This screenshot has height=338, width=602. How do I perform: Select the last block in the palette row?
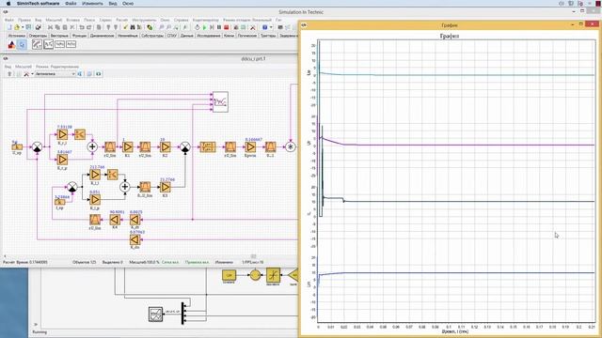click(x=71, y=44)
